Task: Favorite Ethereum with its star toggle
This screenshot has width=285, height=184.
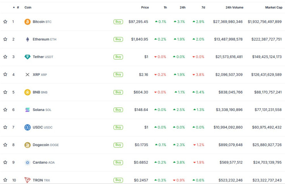Action: [x=5, y=39]
